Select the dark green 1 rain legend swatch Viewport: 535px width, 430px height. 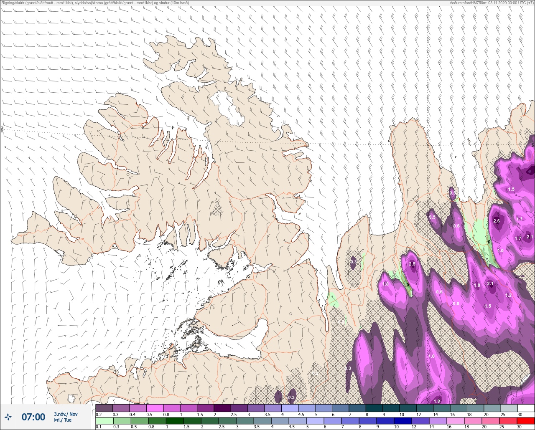(175, 420)
